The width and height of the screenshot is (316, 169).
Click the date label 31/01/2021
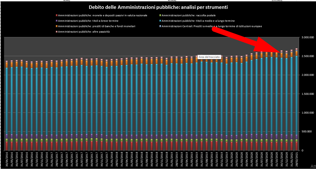pyautogui.click(x=292, y=160)
